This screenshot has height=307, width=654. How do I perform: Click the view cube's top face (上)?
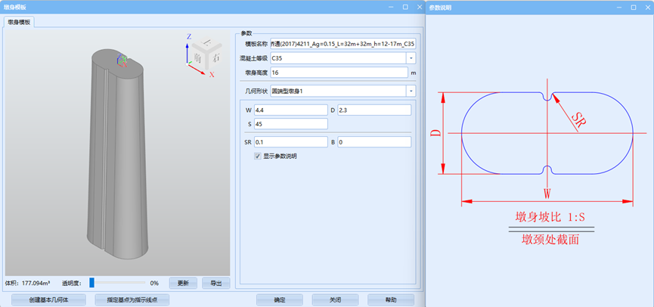pos(207,44)
